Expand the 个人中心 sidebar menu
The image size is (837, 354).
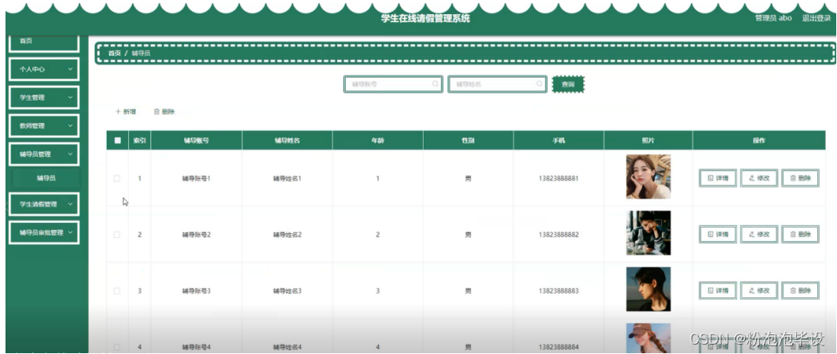[x=44, y=69]
